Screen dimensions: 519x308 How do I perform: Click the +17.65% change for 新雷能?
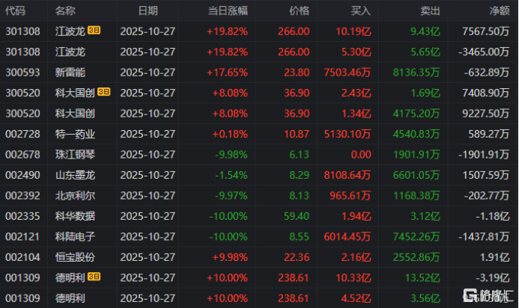(228, 73)
